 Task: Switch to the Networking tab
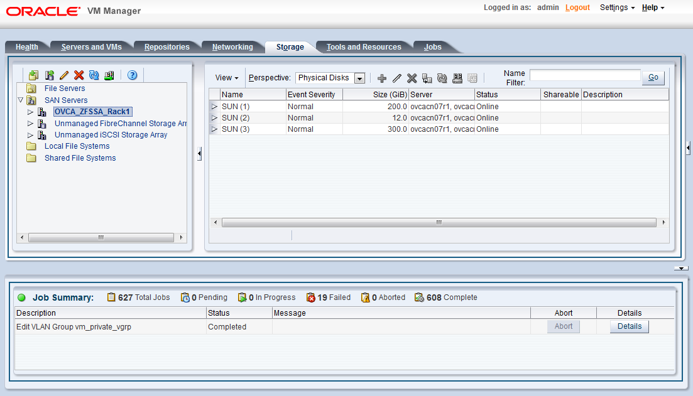coord(232,47)
